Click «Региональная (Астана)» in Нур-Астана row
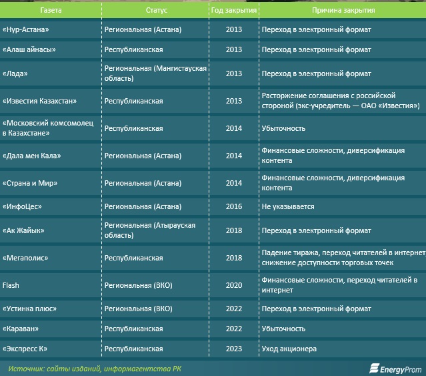Viewport: 426px width, 376px height. click(x=143, y=29)
